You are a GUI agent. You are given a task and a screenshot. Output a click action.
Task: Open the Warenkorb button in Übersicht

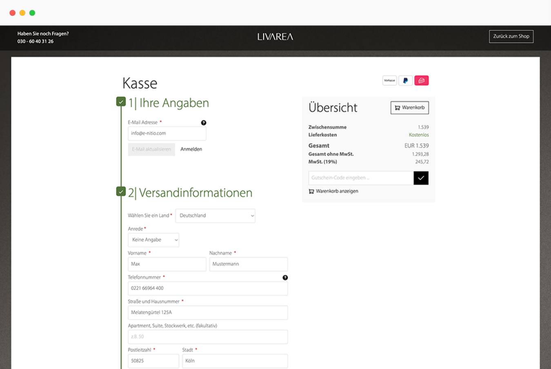point(409,108)
